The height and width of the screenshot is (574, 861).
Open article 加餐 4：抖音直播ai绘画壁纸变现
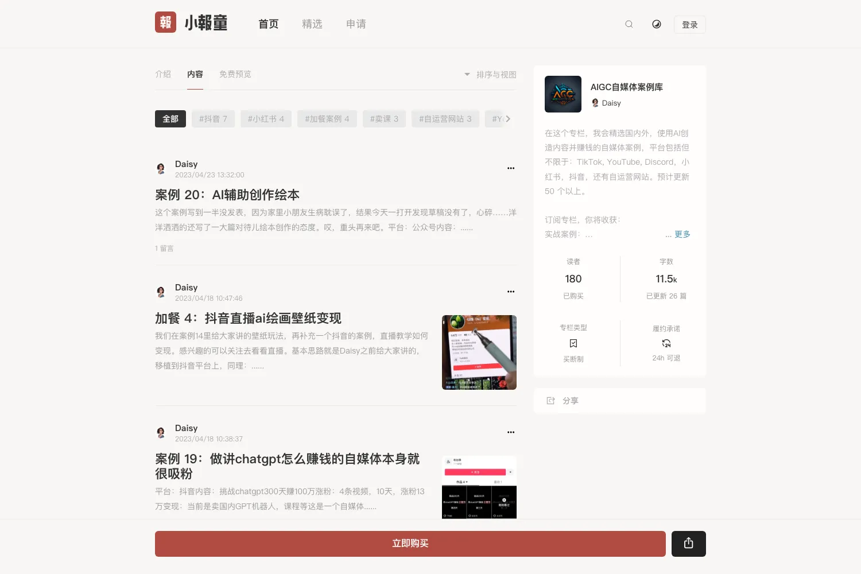point(248,319)
